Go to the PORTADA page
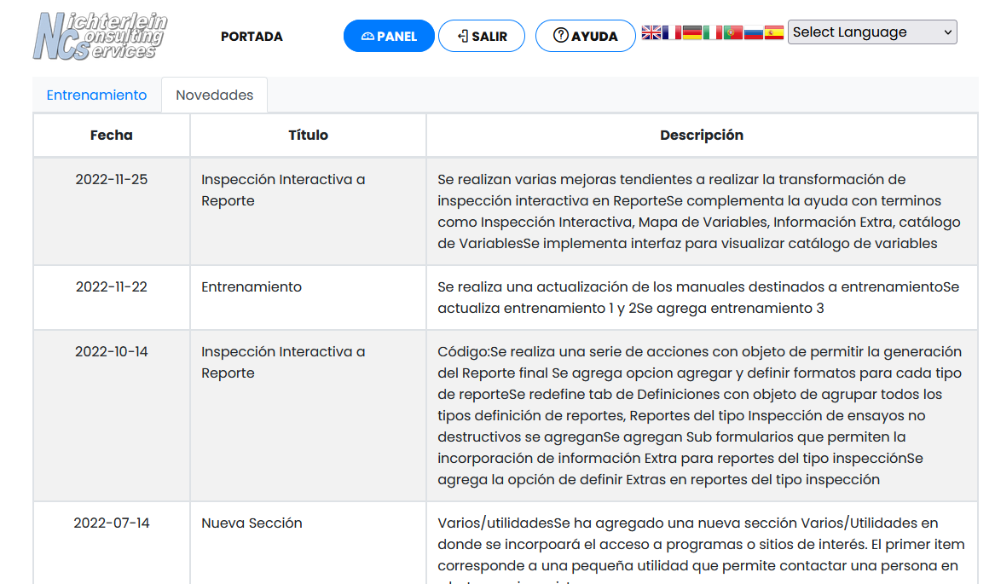This screenshot has height=584, width=995. point(252,37)
